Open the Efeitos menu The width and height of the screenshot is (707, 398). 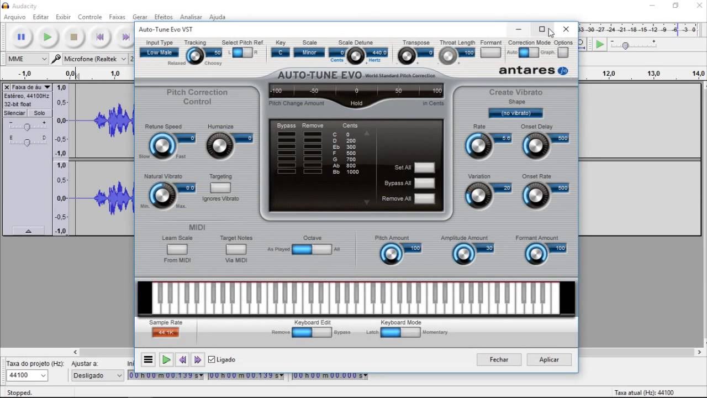pos(163,17)
